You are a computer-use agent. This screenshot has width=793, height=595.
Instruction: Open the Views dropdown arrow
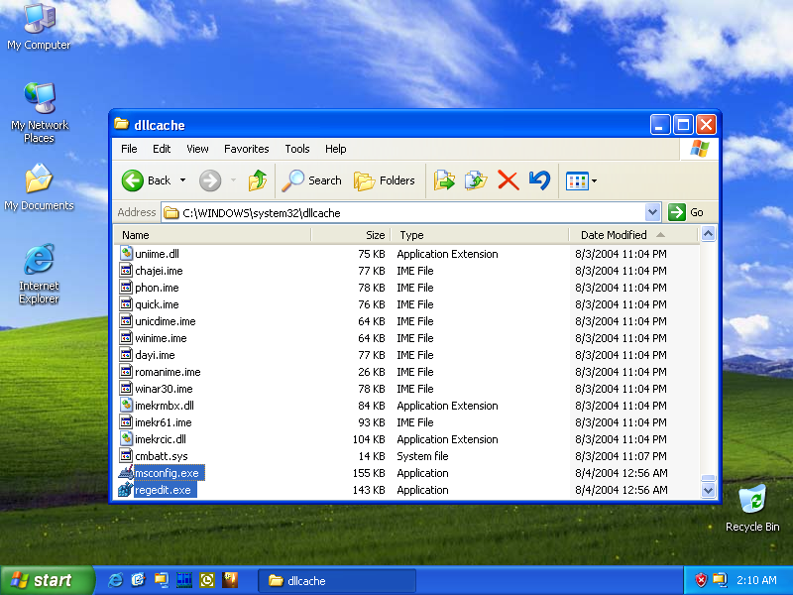(594, 181)
